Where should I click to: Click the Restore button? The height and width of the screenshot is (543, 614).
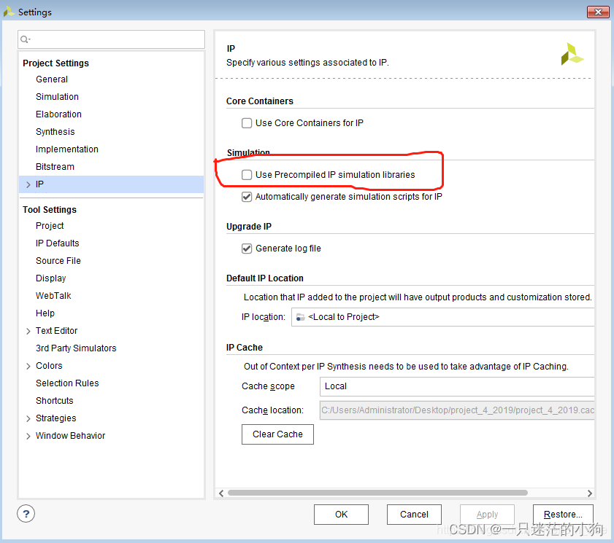pyautogui.click(x=562, y=514)
